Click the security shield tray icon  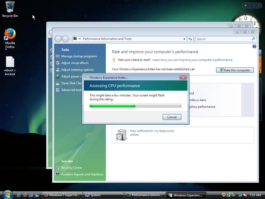coord(224,195)
